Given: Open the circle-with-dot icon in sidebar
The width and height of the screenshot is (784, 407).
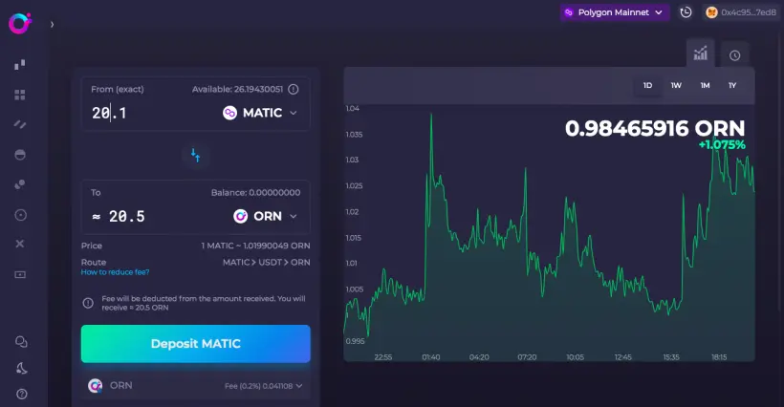Looking at the screenshot, I should coord(20,215).
